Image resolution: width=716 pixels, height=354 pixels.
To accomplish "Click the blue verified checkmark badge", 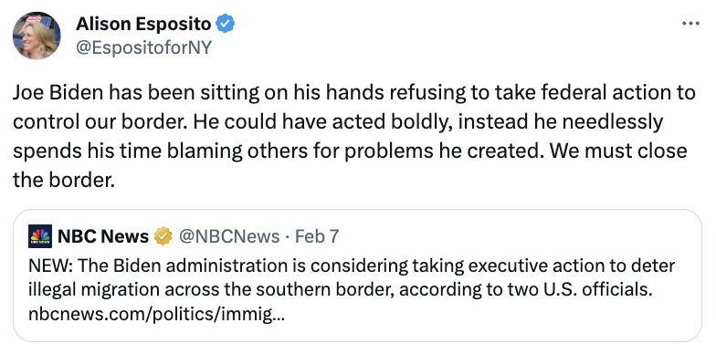I will coord(225,24).
